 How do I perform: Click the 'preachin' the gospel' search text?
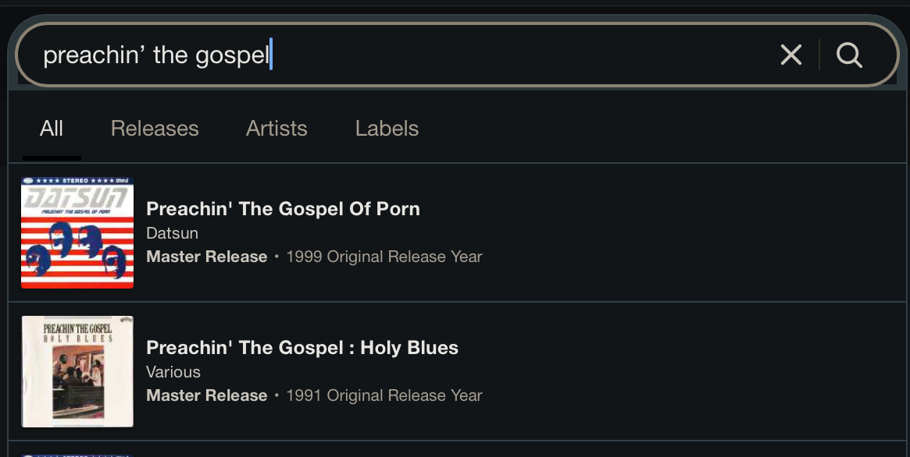coord(156,55)
